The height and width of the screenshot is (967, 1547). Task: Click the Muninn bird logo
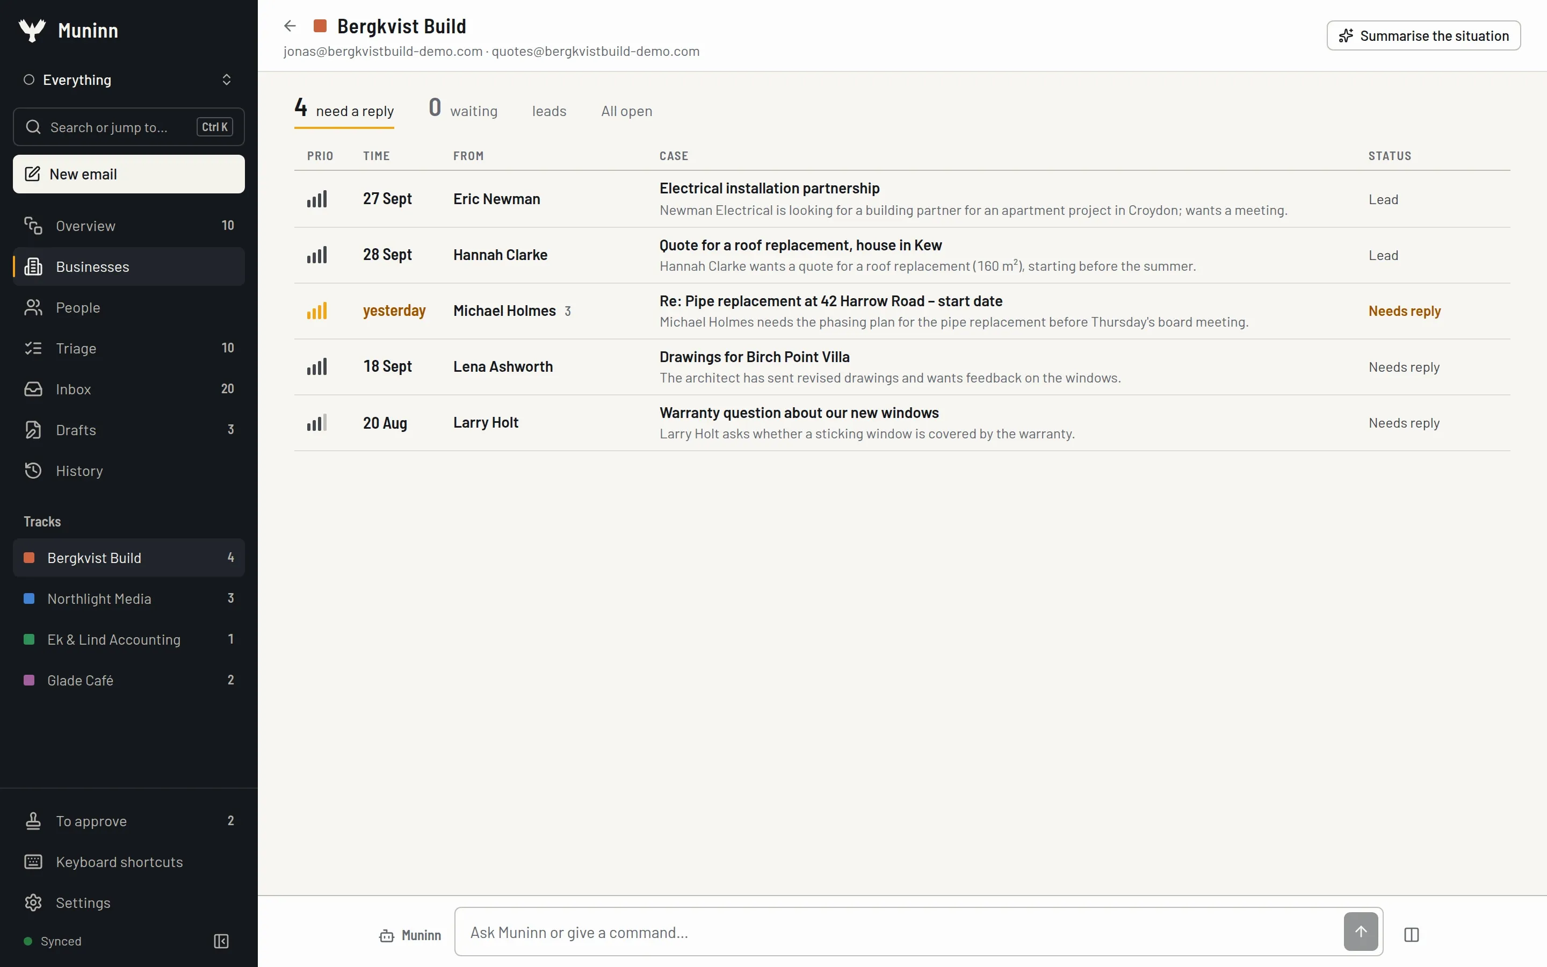32,30
